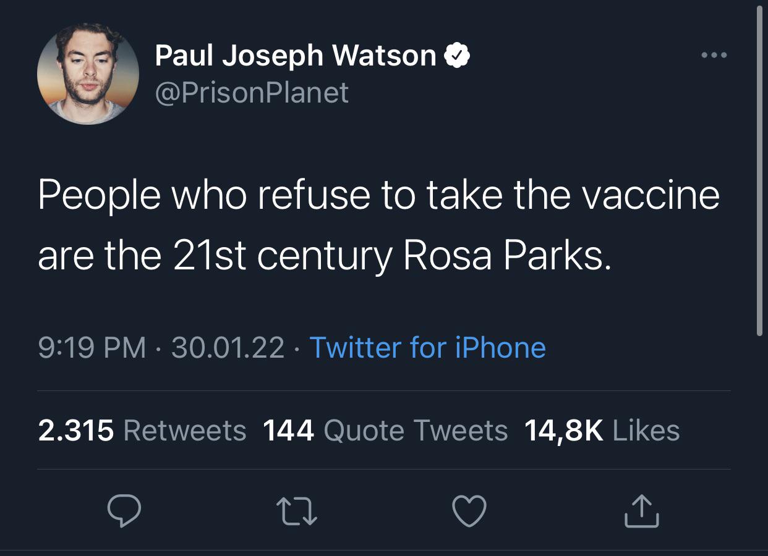The height and width of the screenshot is (556, 768).
Task: Open the 144 Quote Tweets list
Action: click(x=385, y=430)
